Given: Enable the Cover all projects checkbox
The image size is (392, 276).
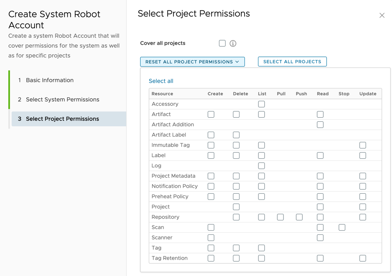Looking at the screenshot, I should (222, 43).
